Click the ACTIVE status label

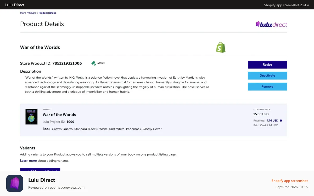101,63
